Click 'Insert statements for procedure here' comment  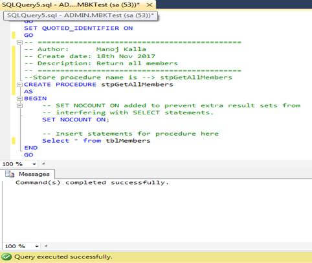(131, 134)
